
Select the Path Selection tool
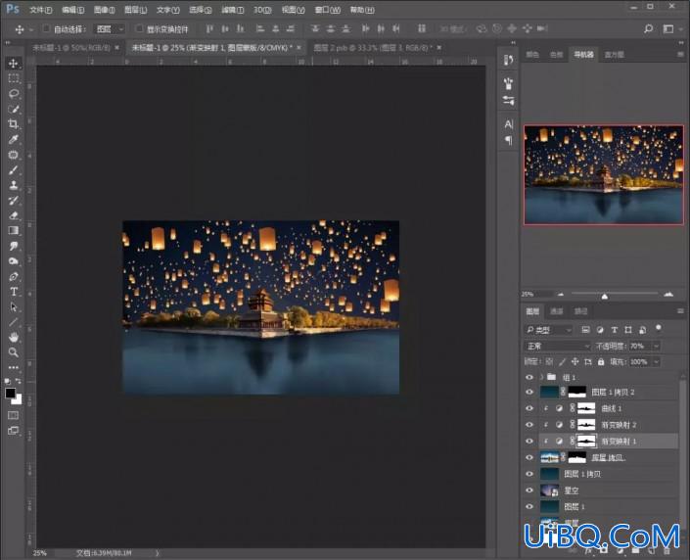(x=13, y=306)
